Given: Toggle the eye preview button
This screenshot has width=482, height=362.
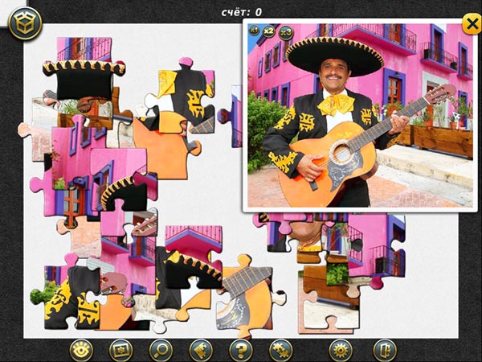Looking at the screenshot, I should point(81,350).
